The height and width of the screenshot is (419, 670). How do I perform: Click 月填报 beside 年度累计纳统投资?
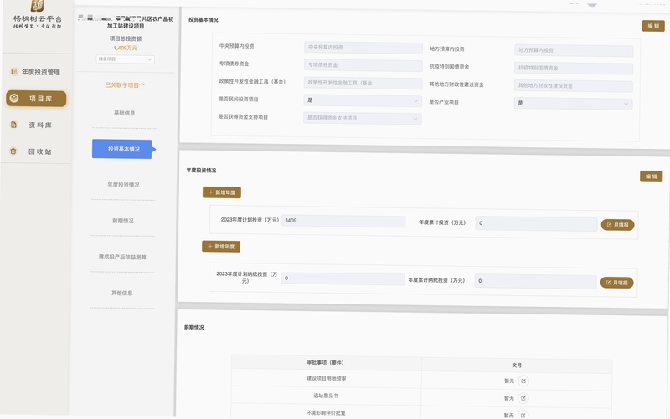(x=616, y=283)
